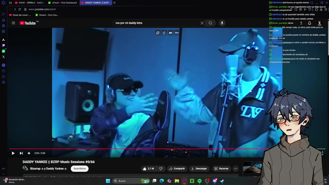Play the paused video

(13, 153)
